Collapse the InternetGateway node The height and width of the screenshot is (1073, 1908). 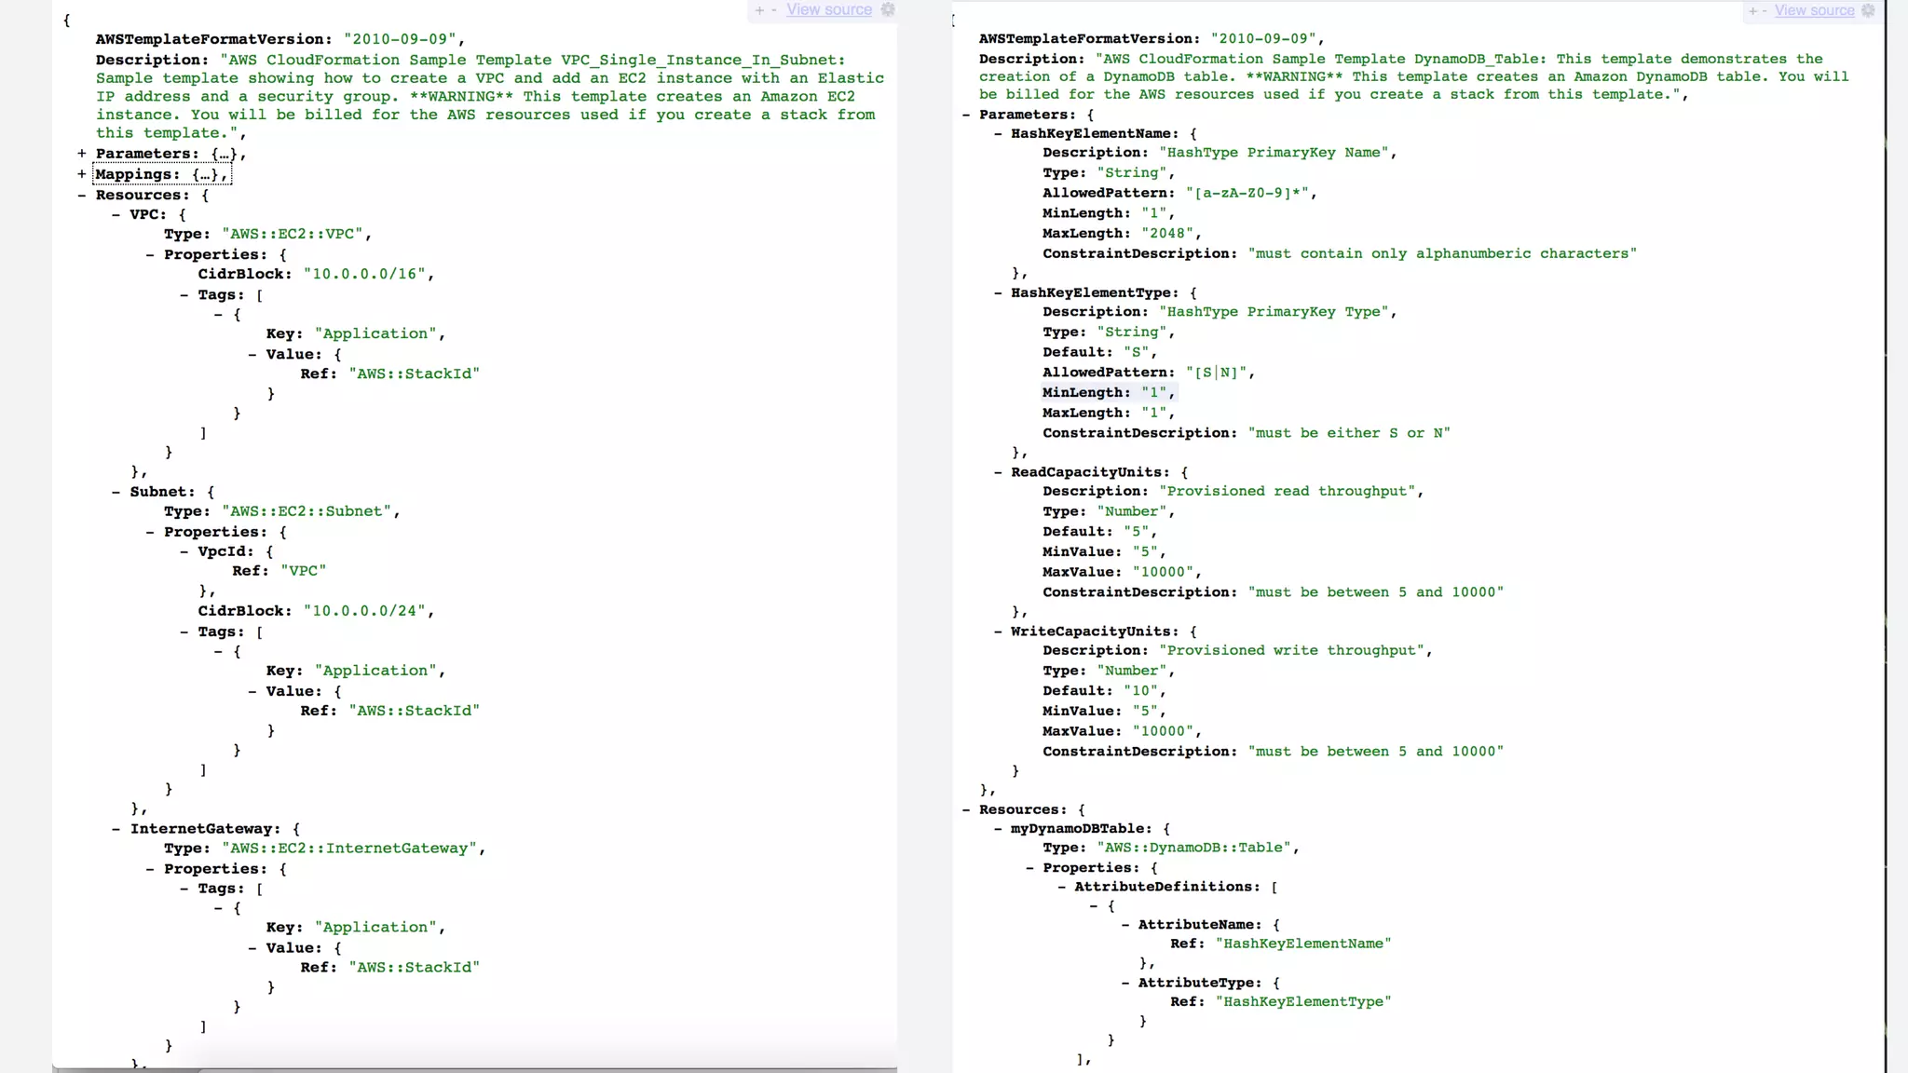click(x=116, y=829)
